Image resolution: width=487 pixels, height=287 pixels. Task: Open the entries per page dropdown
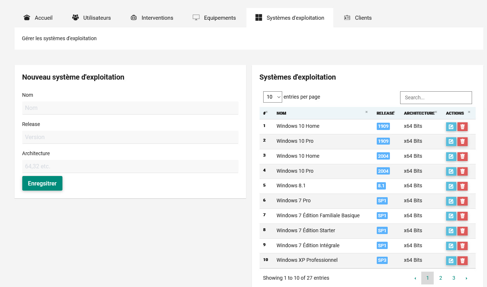pos(272,97)
